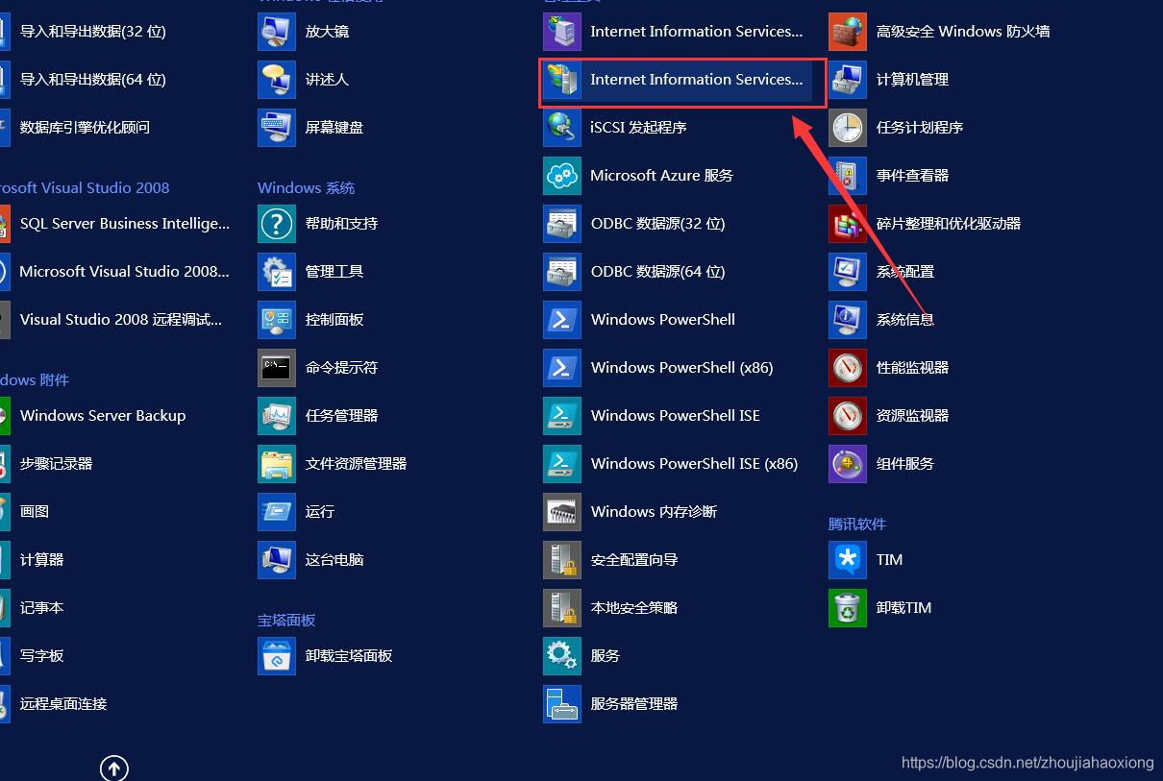This screenshot has width=1163, height=781.
Task: Launch Windows PowerShell (x86) icon
Action: point(562,368)
